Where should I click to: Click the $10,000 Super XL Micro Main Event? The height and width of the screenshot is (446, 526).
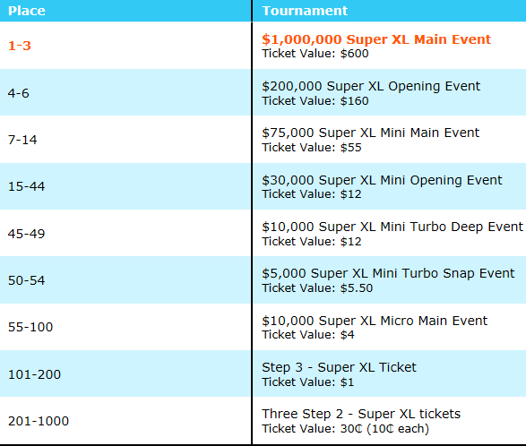375,321
